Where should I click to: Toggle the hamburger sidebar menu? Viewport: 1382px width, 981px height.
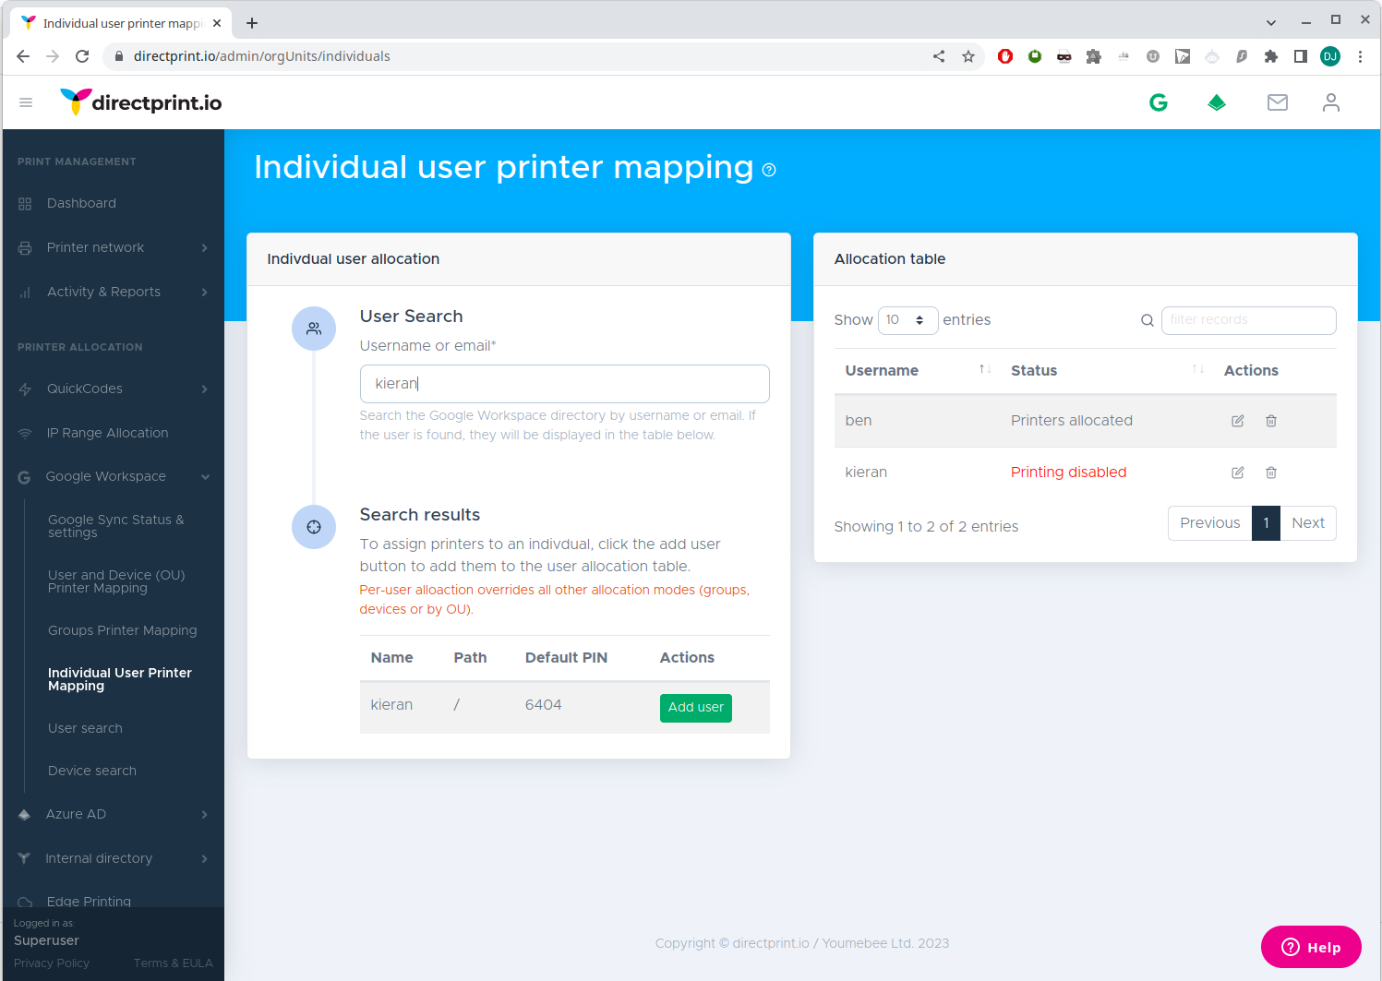(26, 102)
